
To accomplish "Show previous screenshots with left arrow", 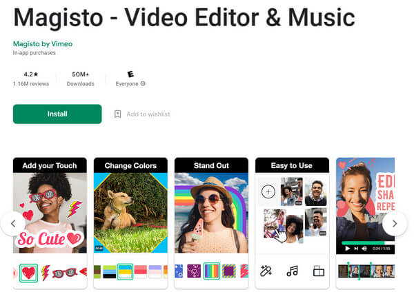I will pyautogui.click(x=13, y=224).
